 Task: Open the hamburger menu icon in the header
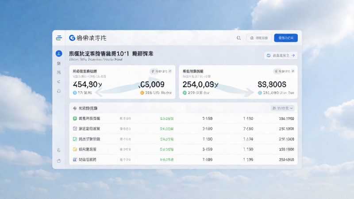59,38
